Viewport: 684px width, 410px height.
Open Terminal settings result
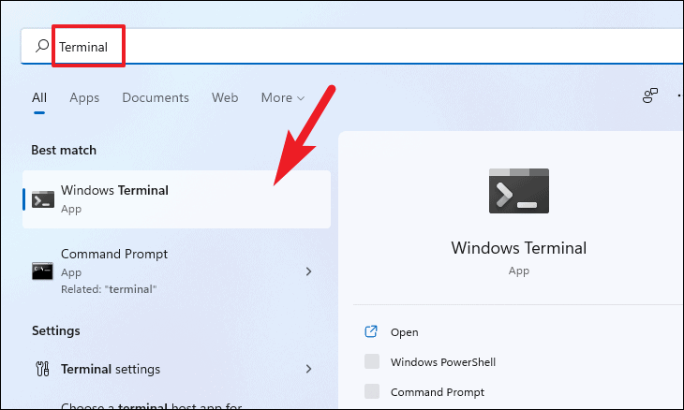177,369
